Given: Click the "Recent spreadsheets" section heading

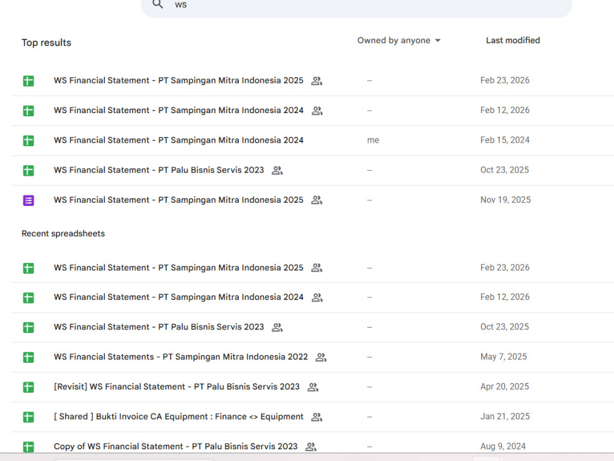Looking at the screenshot, I should 63,233.
